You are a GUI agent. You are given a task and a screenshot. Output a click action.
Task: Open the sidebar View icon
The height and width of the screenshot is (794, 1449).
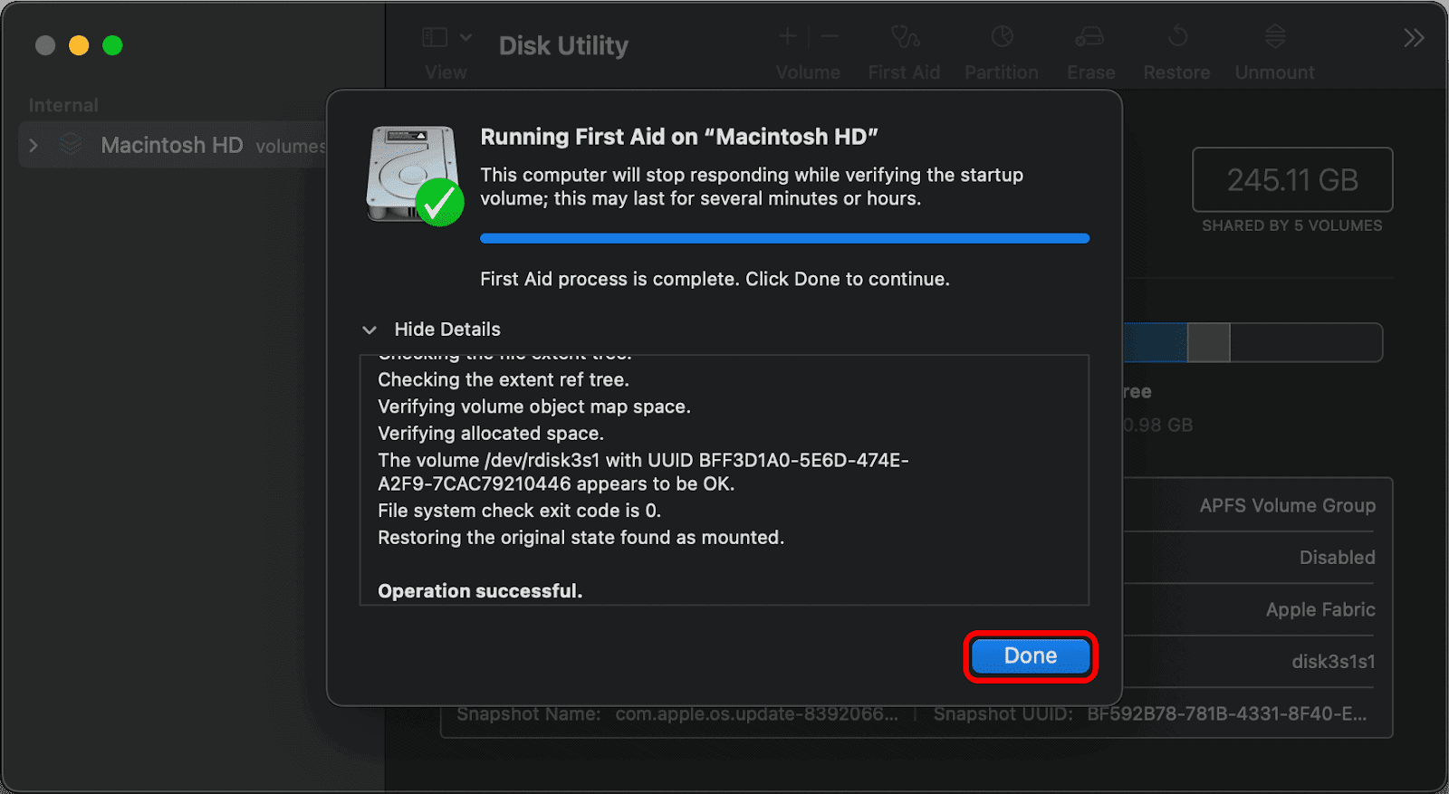coord(435,37)
